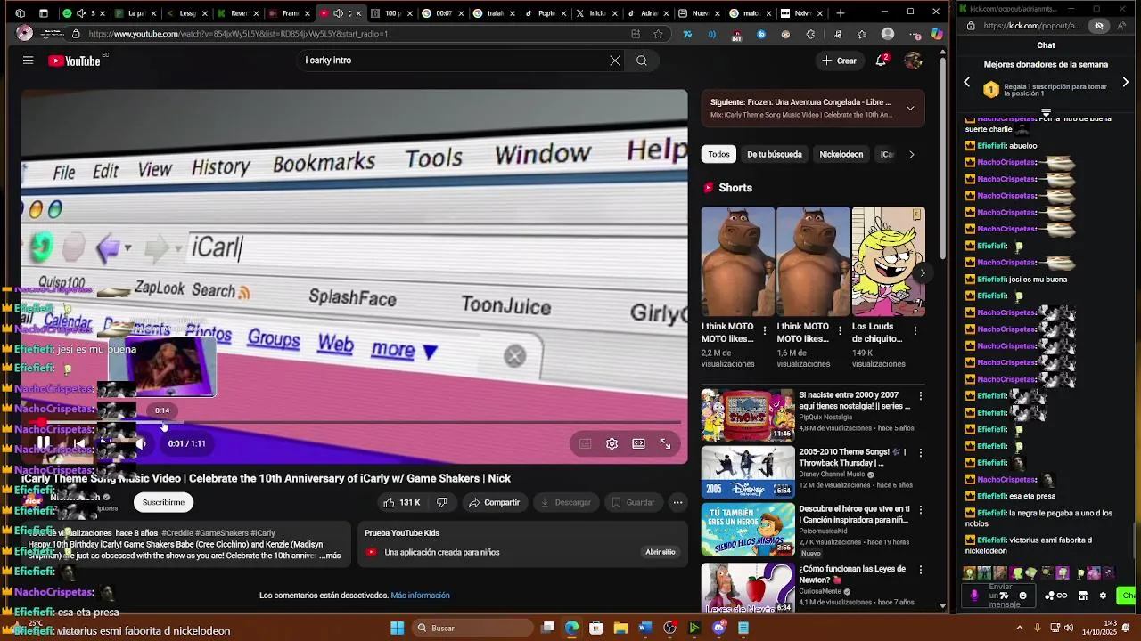Image resolution: width=1141 pixels, height=641 pixels.
Task: Go to the next top donor in Kick
Action: (1125, 82)
